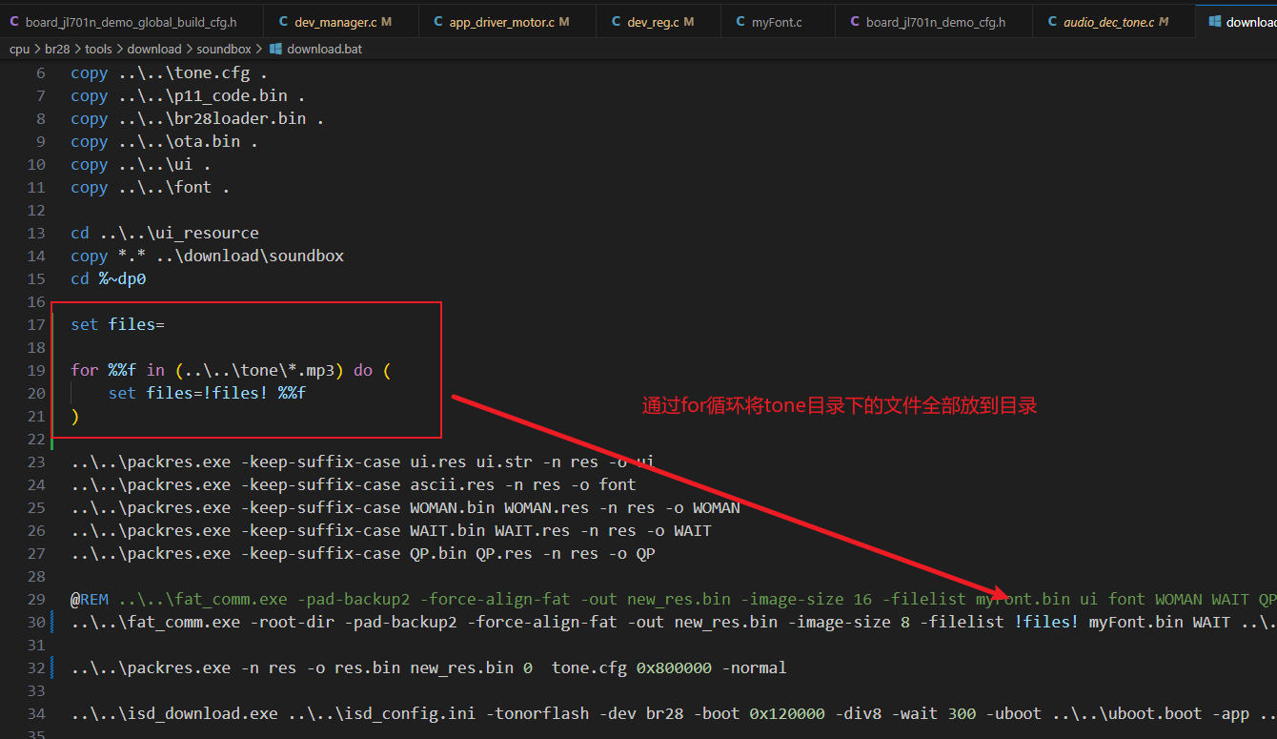Click line number 22 in the gutter
Image resolution: width=1277 pixels, height=739 pixels.
click(36, 440)
